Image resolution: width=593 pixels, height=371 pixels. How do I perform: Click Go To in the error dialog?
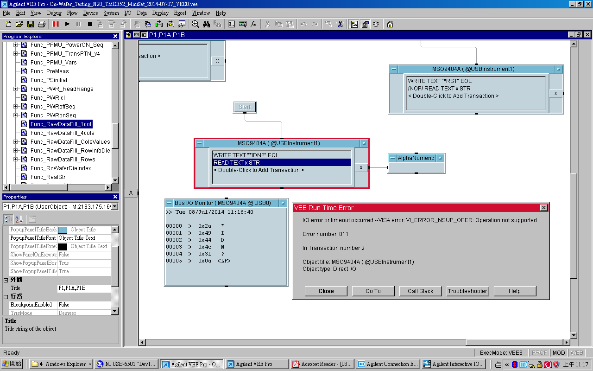pos(373,291)
